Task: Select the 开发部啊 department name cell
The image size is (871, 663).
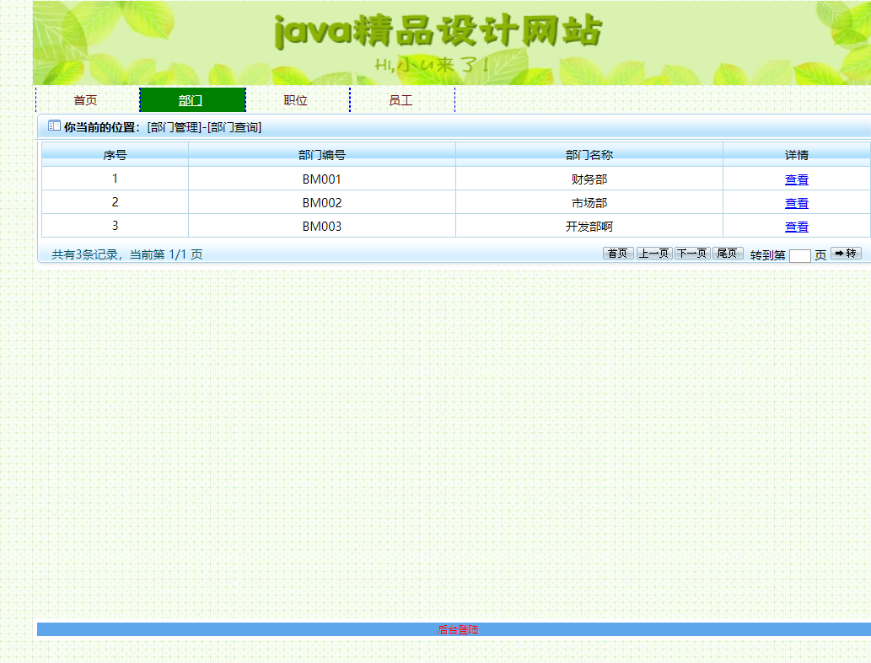Action: click(589, 227)
